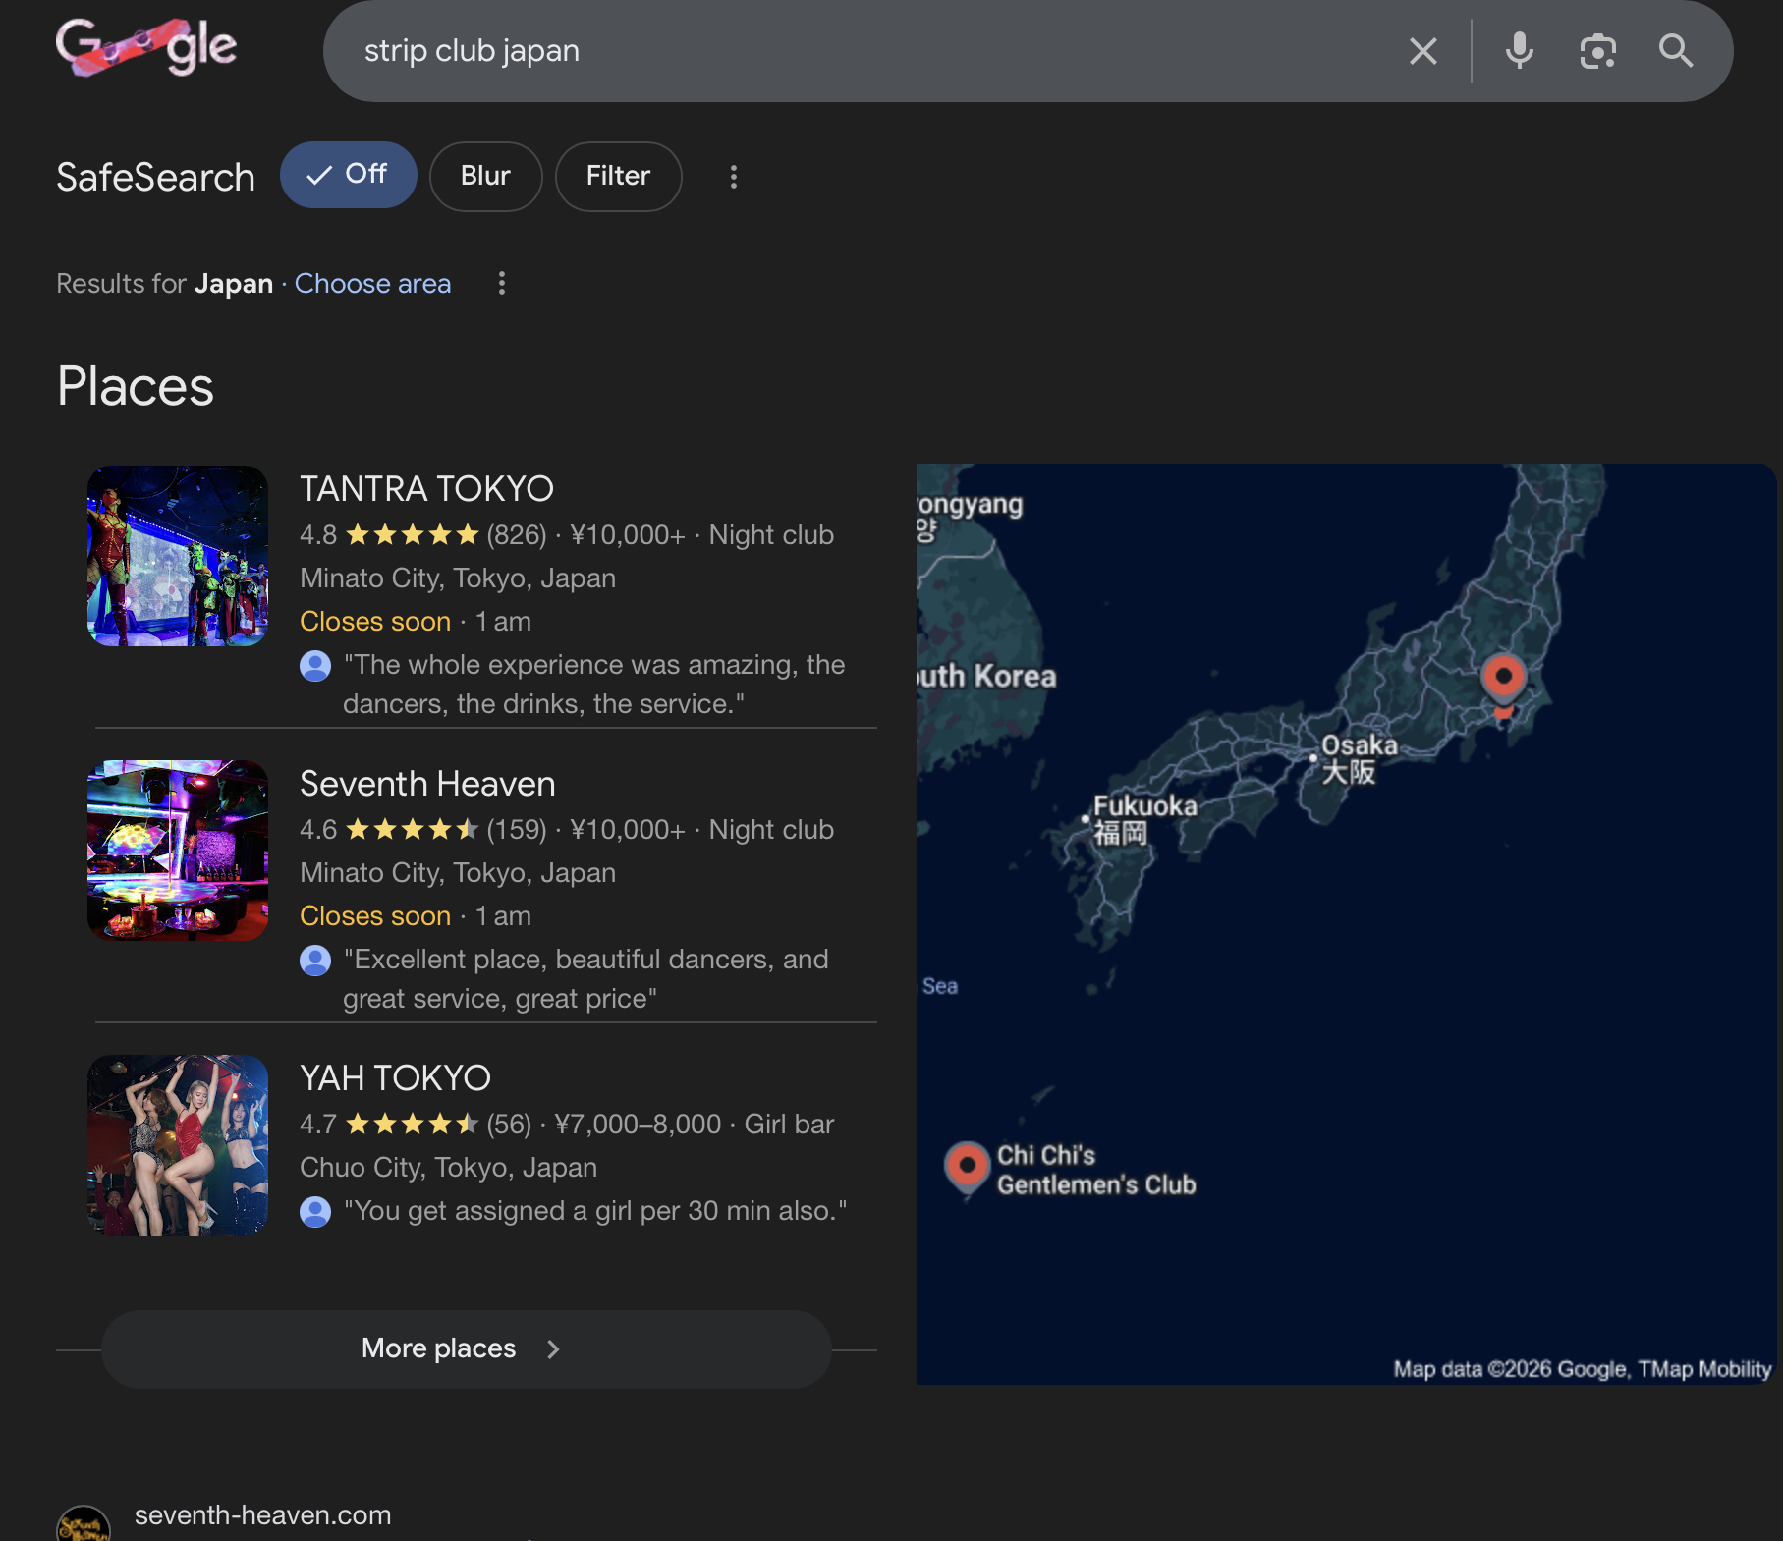This screenshot has width=1783, height=1541.
Task: Click the Tokyo map pin near Japan's east coast
Action: [1503, 679]
